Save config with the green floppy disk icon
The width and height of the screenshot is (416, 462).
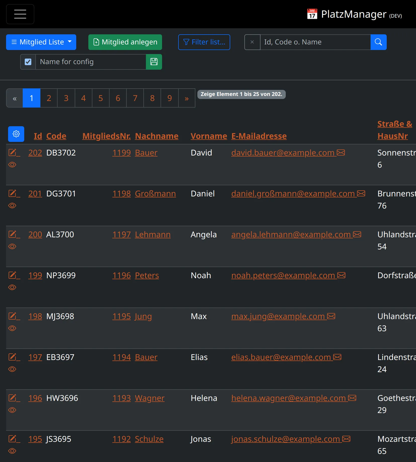(154, 62)
